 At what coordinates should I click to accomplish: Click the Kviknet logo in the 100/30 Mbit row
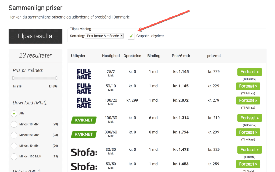click(x=84, y=120)
